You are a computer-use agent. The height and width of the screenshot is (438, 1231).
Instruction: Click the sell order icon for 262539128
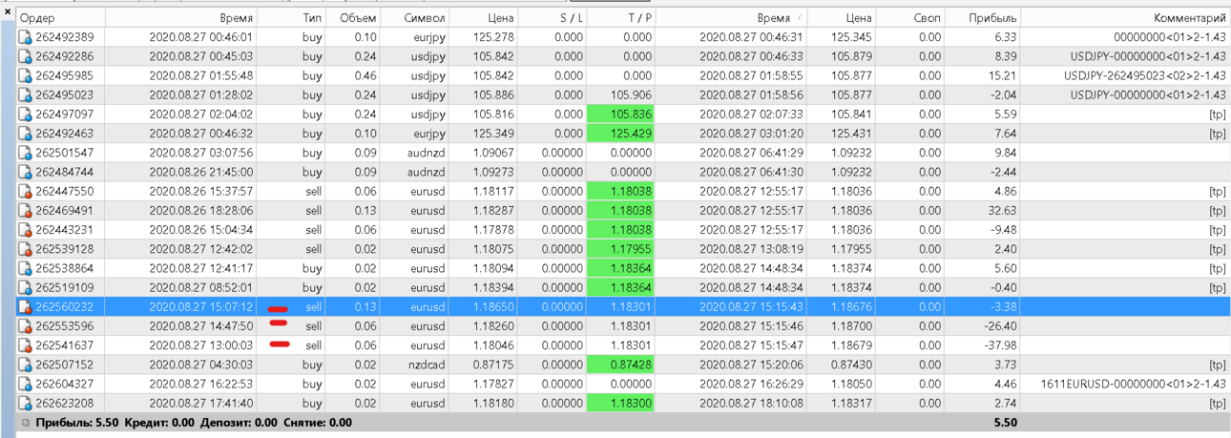click(26, 249)
